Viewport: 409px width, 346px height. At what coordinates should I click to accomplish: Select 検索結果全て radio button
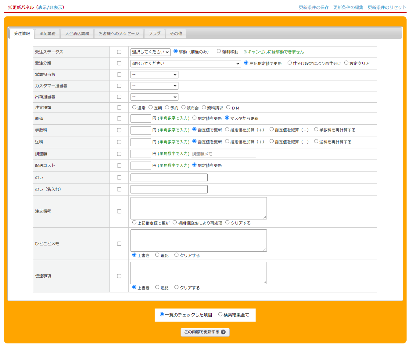click(x=220, y=315)
